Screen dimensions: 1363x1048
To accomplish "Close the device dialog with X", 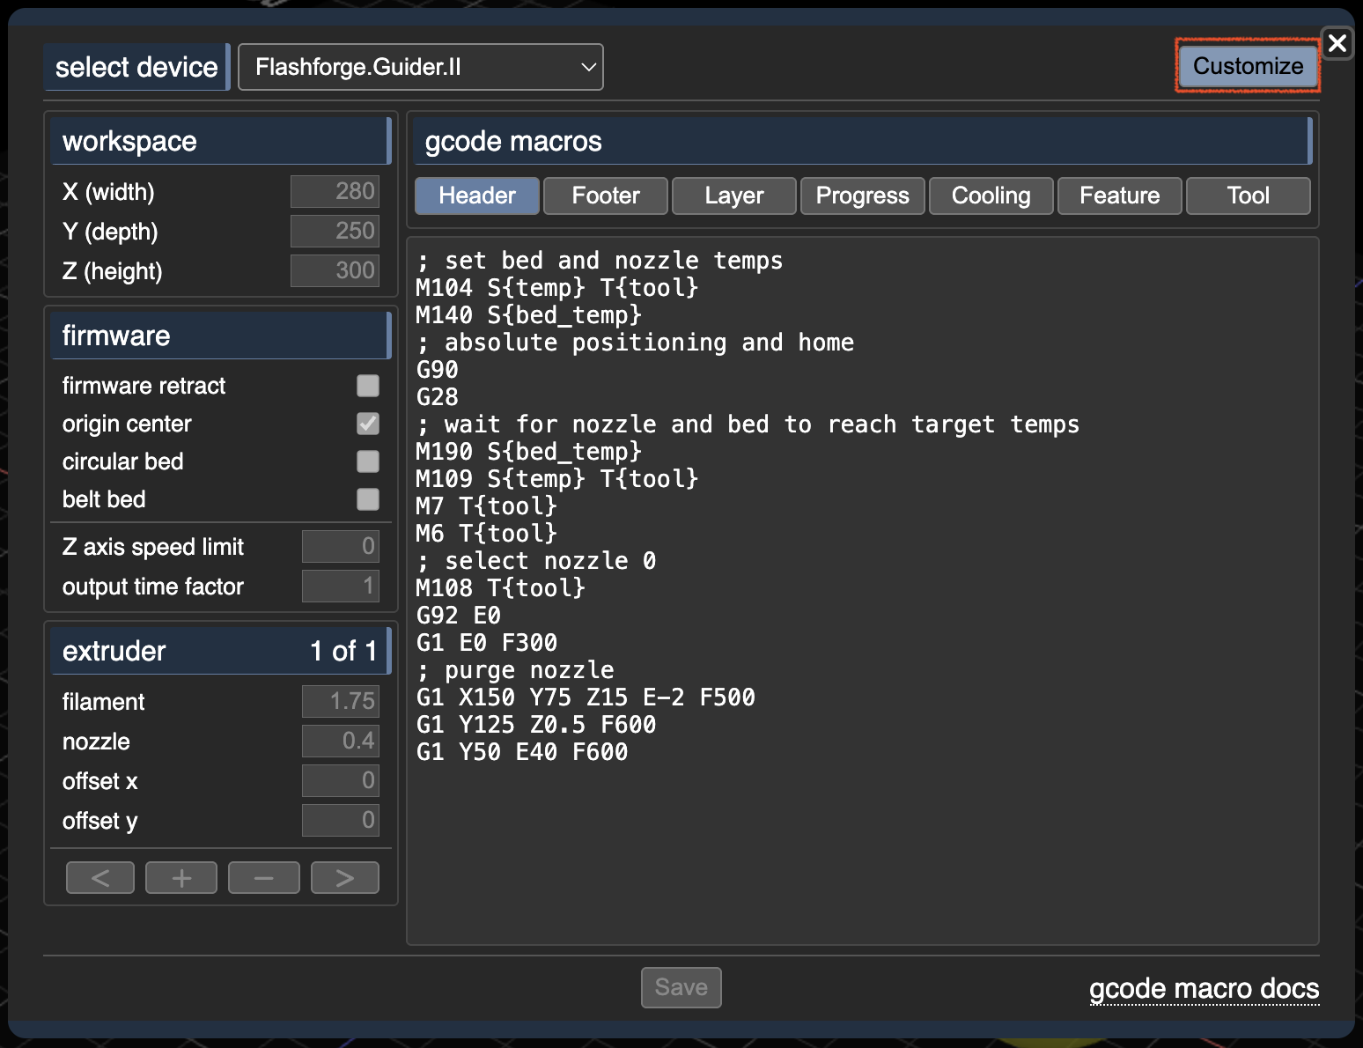I will point(1337,43).
